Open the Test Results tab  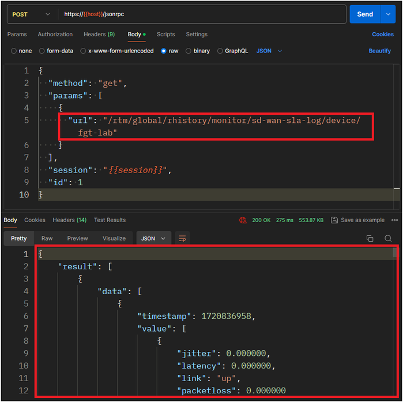click(x=110, y=220)
